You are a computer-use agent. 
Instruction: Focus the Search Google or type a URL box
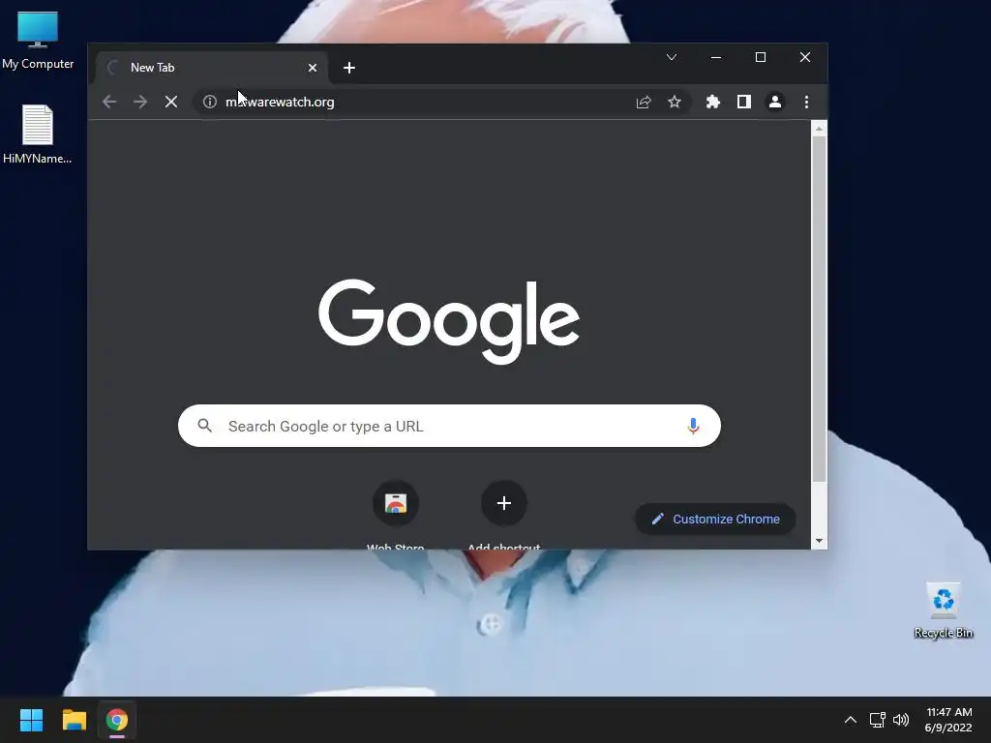click(x=449, y=426)
